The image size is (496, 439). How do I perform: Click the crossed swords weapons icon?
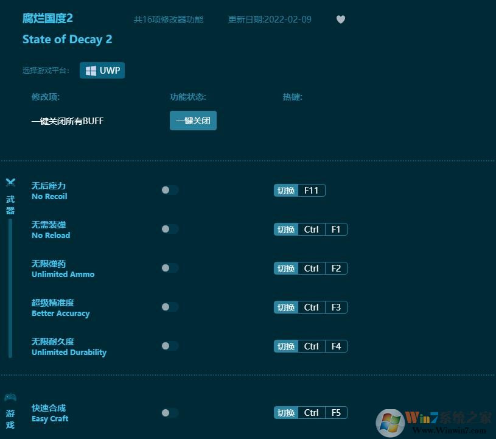[x=10, y=182]
